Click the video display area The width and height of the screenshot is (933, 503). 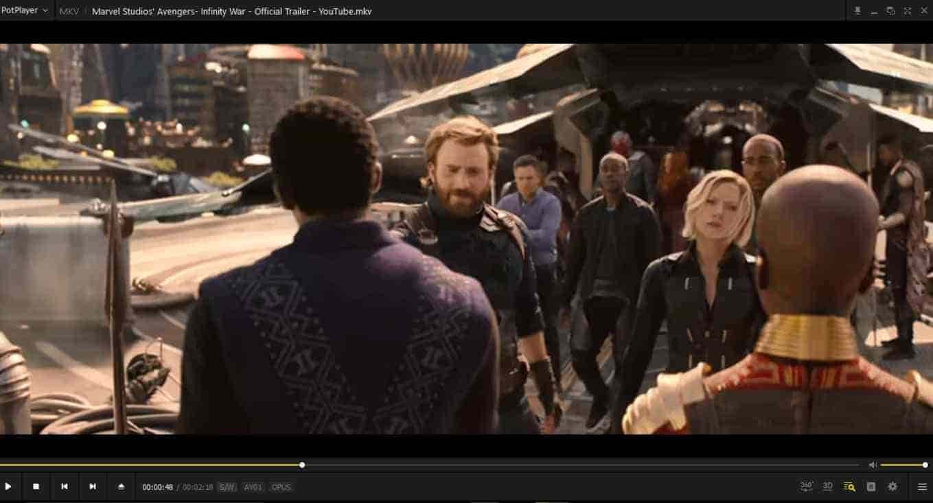[x=466, y=239]
